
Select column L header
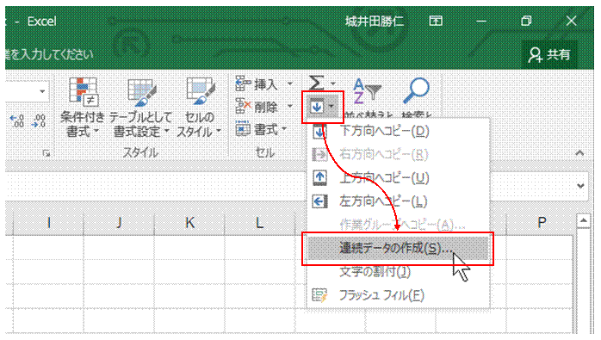coord(259,223)
